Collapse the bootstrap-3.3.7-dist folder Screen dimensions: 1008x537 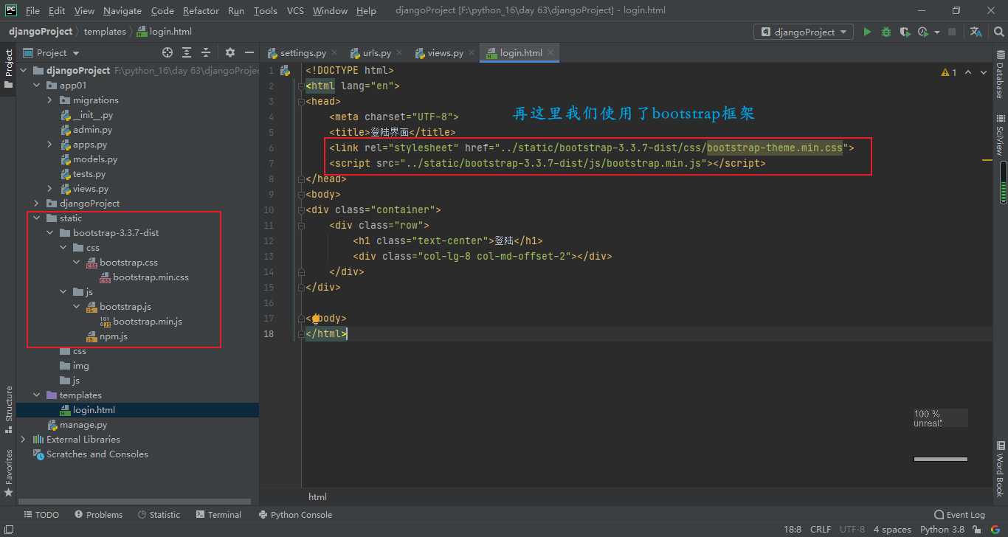[x=49, y=233]
